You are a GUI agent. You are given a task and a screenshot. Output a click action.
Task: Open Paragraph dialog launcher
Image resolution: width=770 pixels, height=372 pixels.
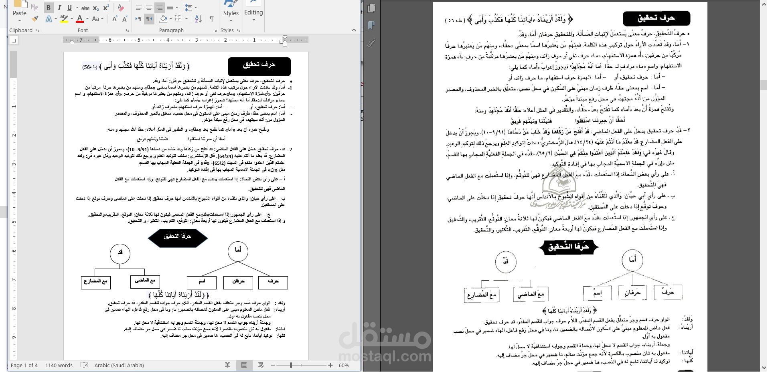[215, 30]
